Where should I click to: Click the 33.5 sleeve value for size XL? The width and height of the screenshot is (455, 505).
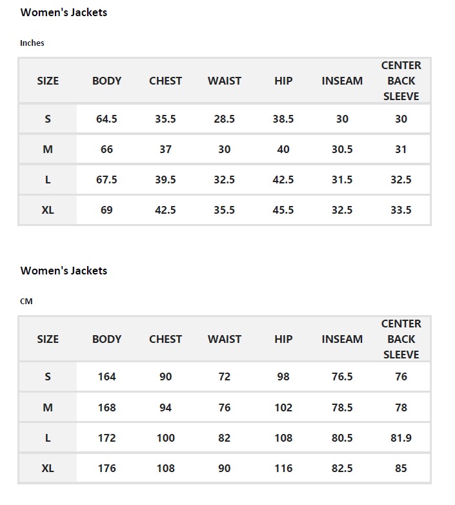pyautogui.click(x=401, y=210)
